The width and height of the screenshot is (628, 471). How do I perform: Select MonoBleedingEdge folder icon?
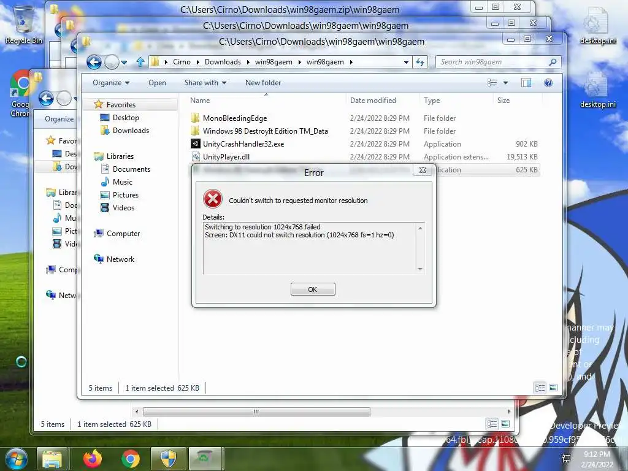click(196, 118)
